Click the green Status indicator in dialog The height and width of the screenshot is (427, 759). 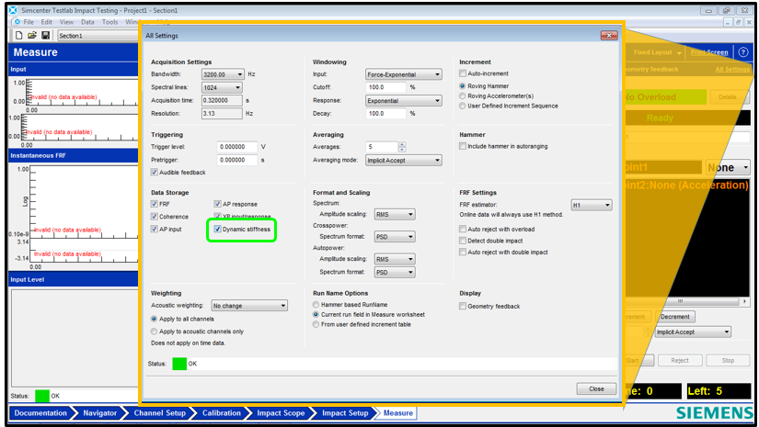179,364
